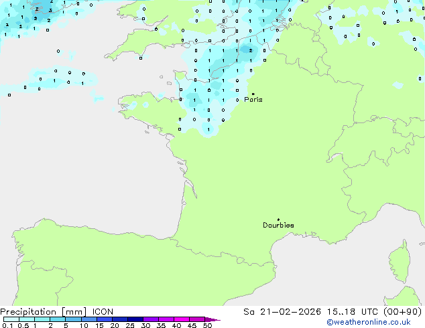Click the date 'Sa 21-02-2026' text
425x328 pixels.
click(x=282, y=312)
